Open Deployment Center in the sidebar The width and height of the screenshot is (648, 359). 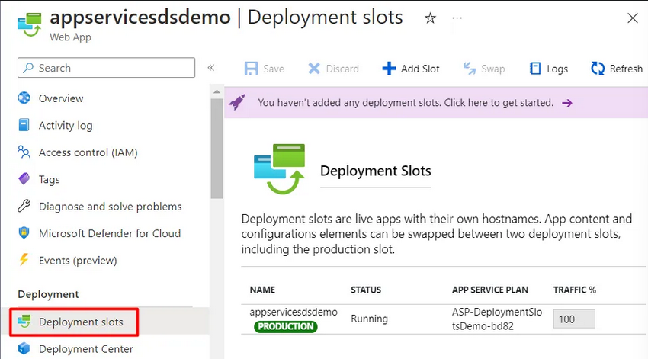(x=86, y=349)
